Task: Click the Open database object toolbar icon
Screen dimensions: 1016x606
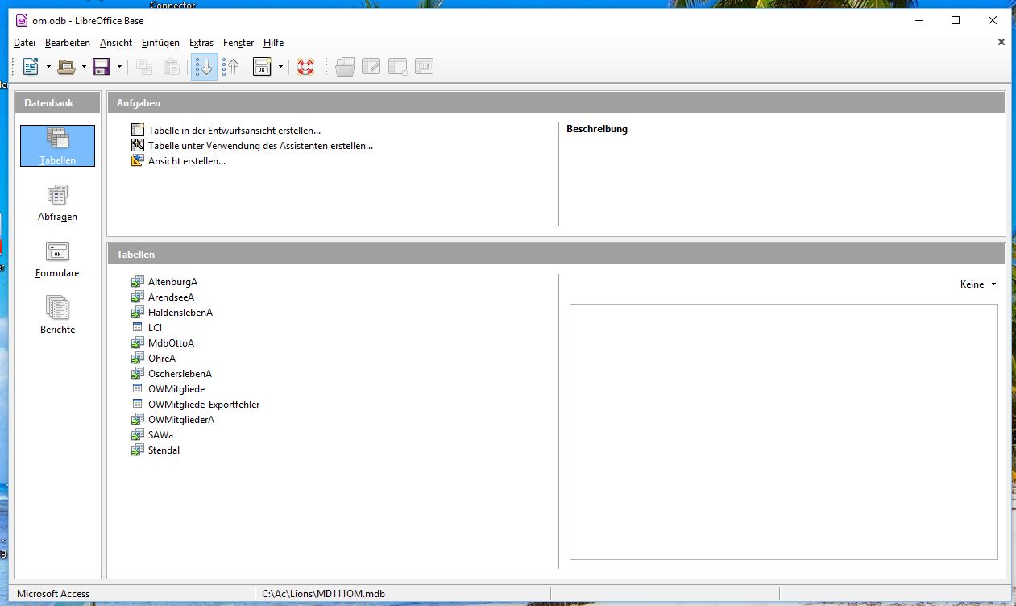Action: 345,67
